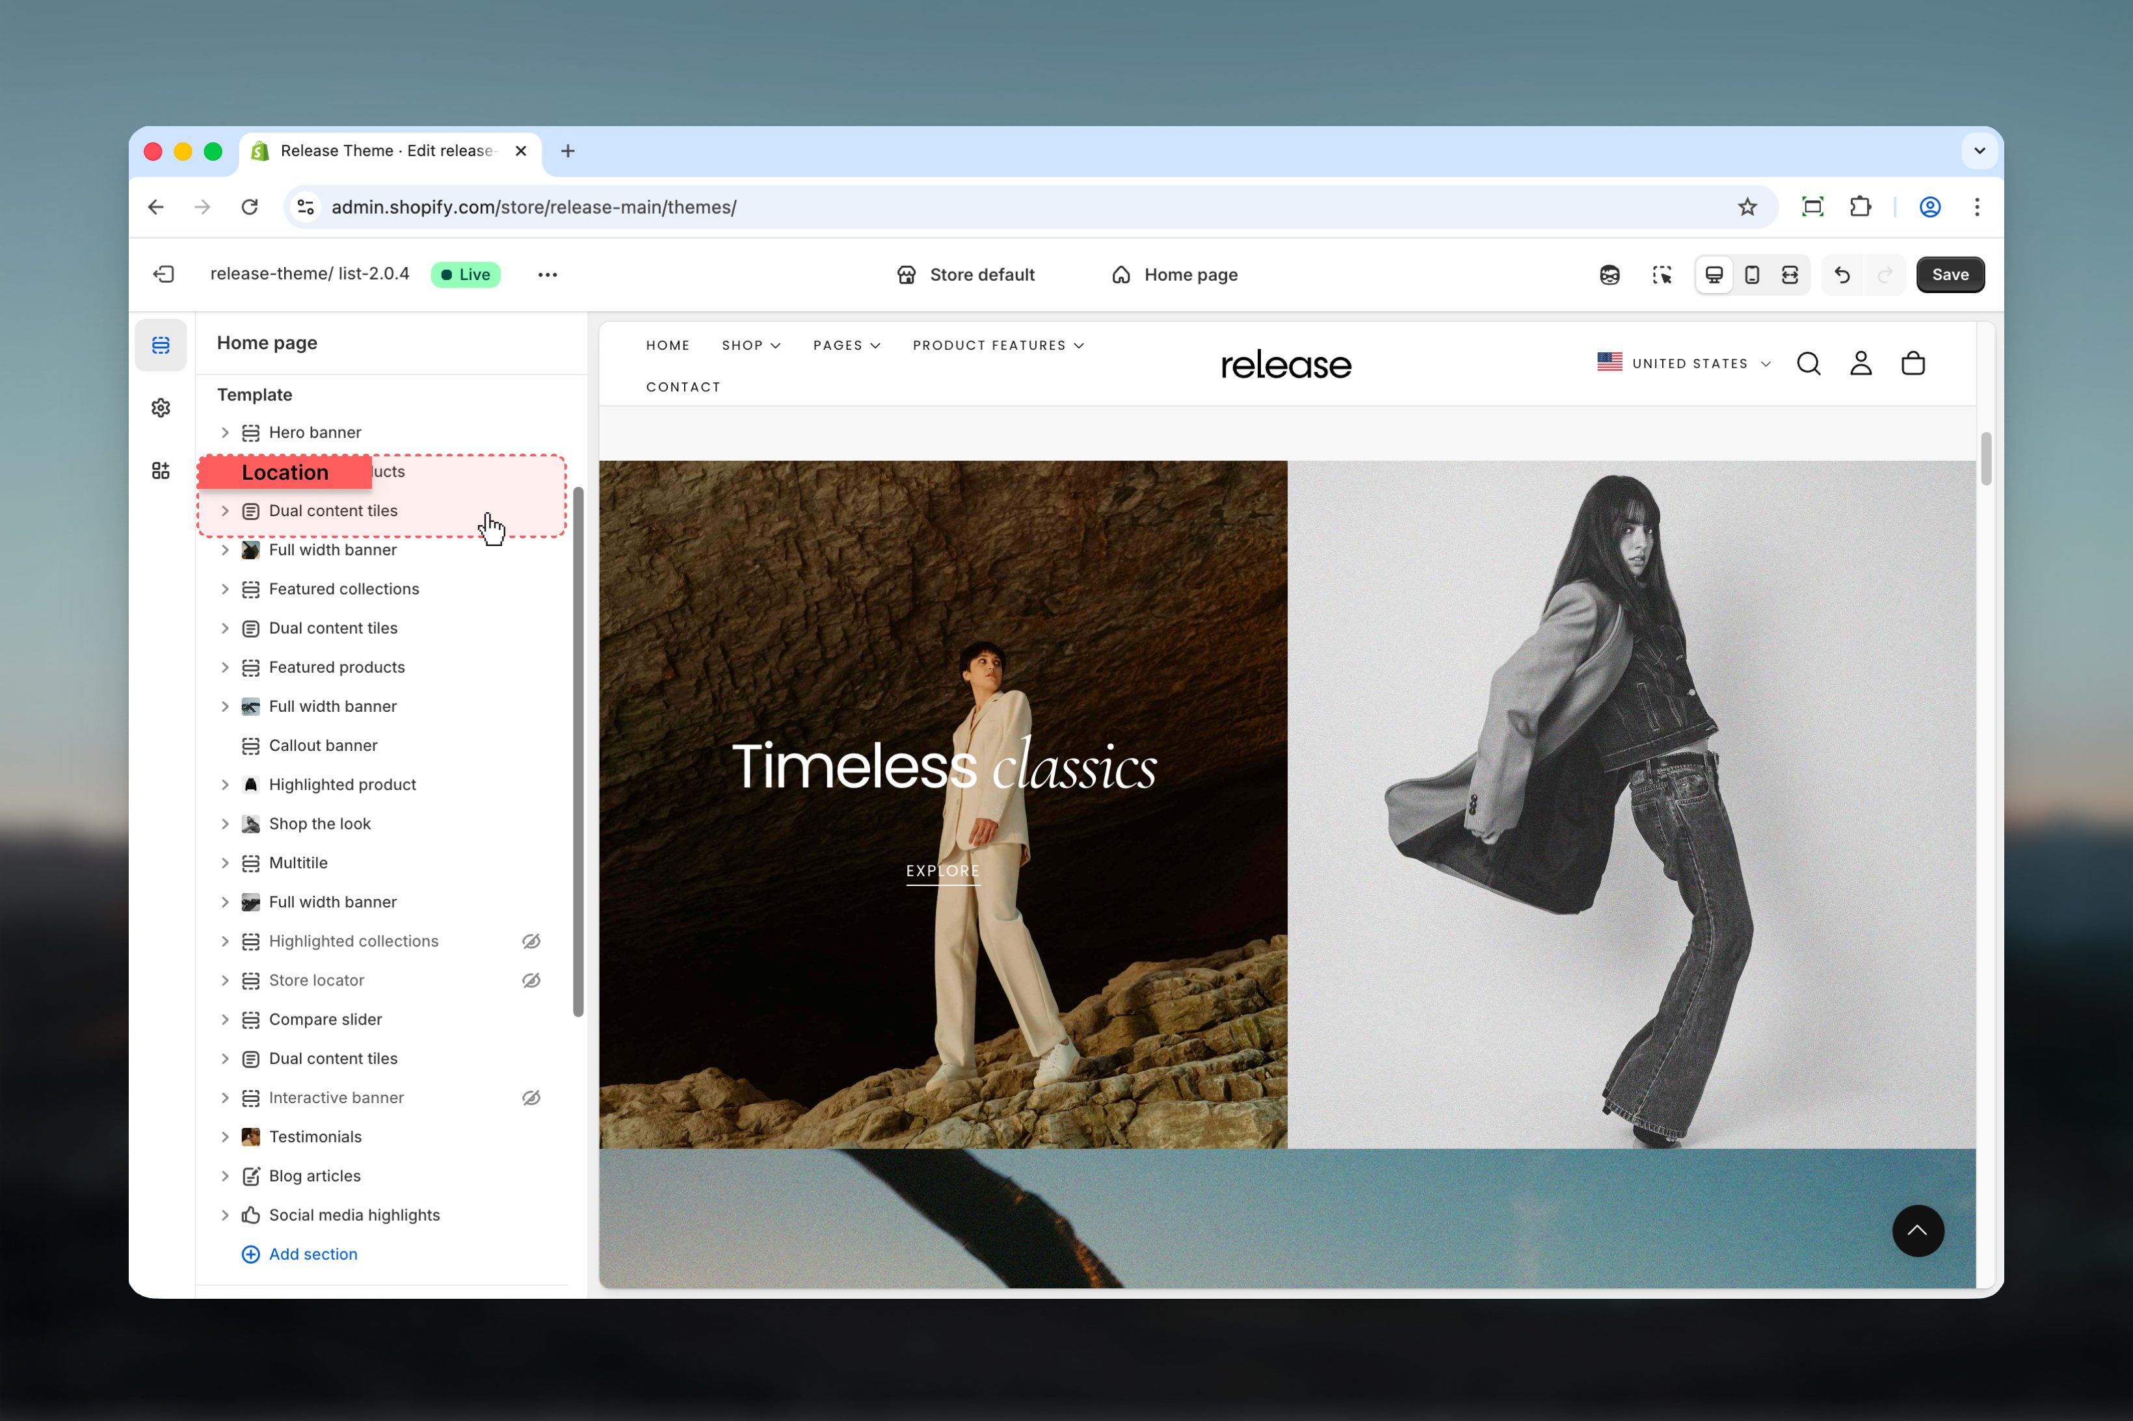Expand the Hero banner section
Image resolution: width=2133 pixels, height=1421 pixels.
(225, 432)
